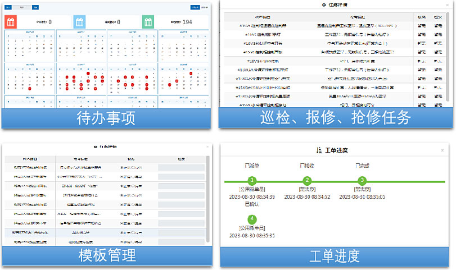Viewport: 456px width, 270px height.
Task: Click the icon beside 工单进度 title
Action: [x=319, y=150]
